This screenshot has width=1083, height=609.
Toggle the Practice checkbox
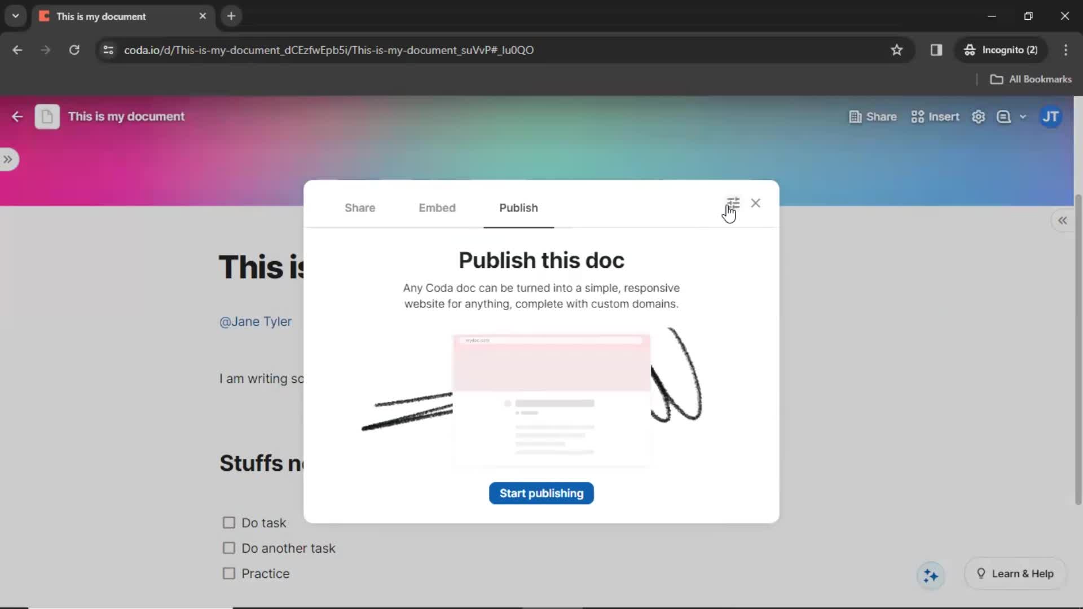click(228, 573)
